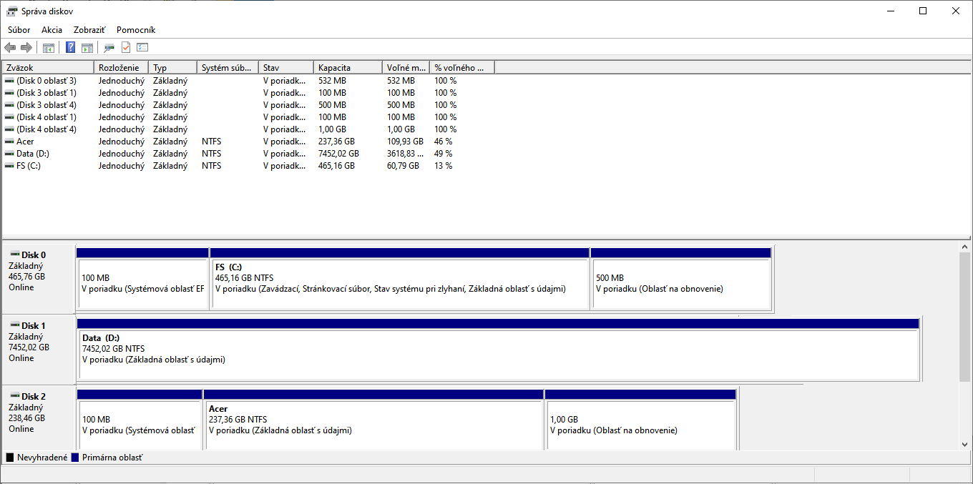Viewport: 973px width, 484px height.
Task: Sort volumes by the Kapacita column header
Action: point(347,68)
